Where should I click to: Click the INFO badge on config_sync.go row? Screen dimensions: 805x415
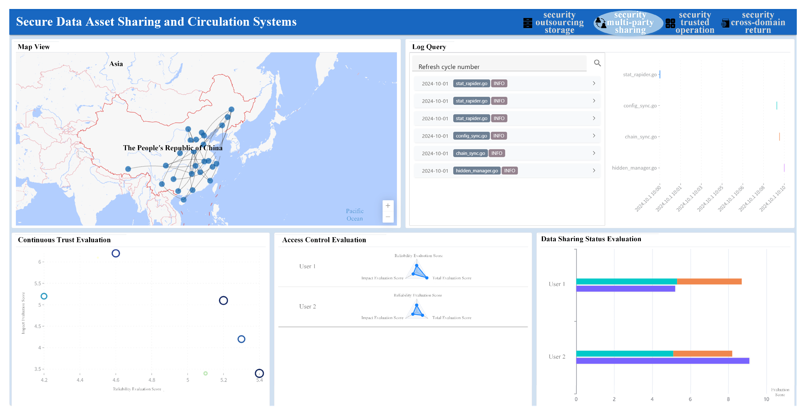click(x=498, y=136)
